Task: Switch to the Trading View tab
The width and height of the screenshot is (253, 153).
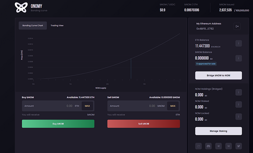Action: click(57, 26)
